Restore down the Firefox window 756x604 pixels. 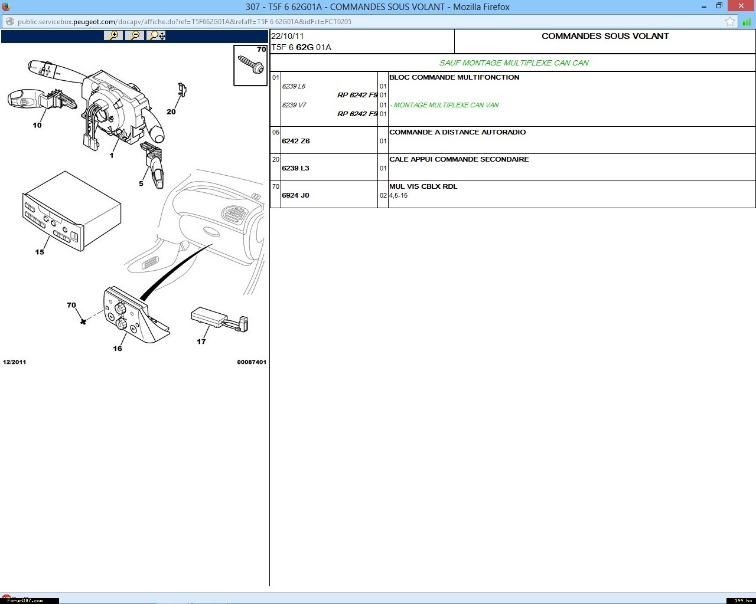(719, 6)
